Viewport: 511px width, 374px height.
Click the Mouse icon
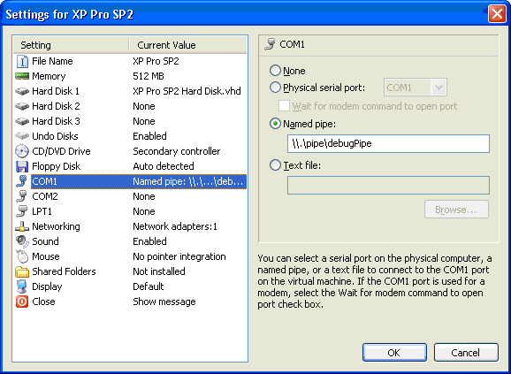tap(22, 256)
